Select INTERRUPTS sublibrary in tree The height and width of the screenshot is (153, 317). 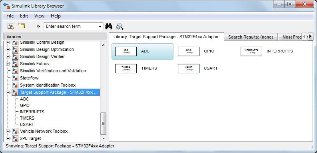[32, 112]
